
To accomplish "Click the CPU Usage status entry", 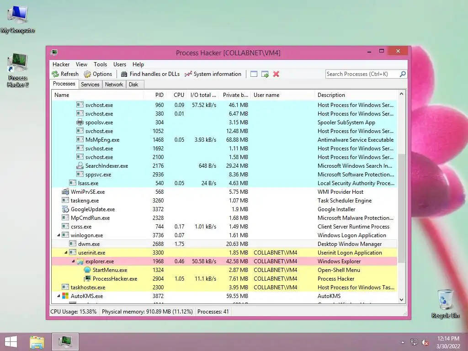I will click(74, 312).
